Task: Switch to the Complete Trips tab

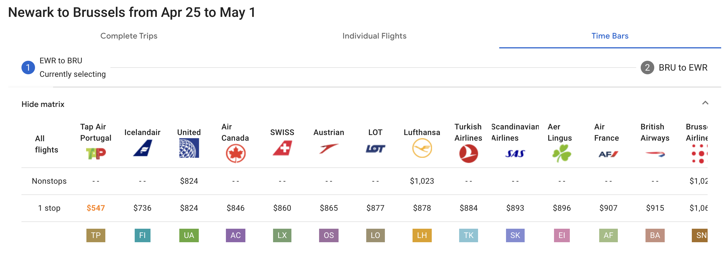Action: [129, 36]
